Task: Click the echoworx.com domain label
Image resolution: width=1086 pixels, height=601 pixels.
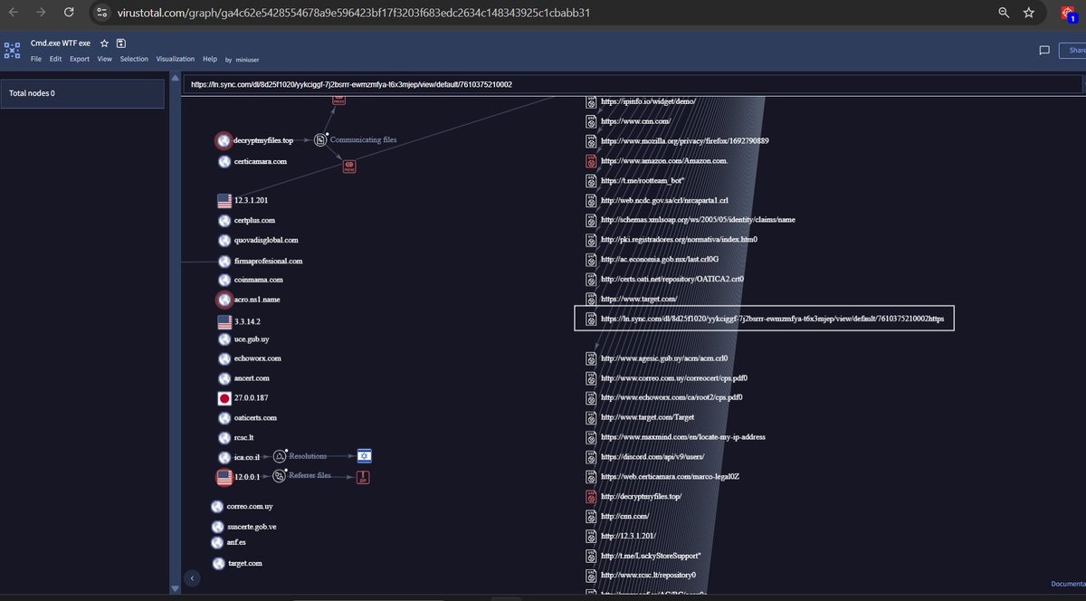Action: pos(258,359)
